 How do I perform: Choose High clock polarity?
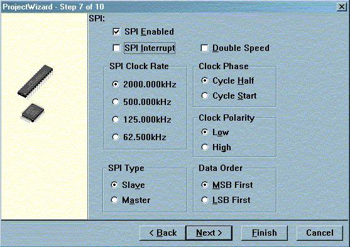(x=205, y=147)
